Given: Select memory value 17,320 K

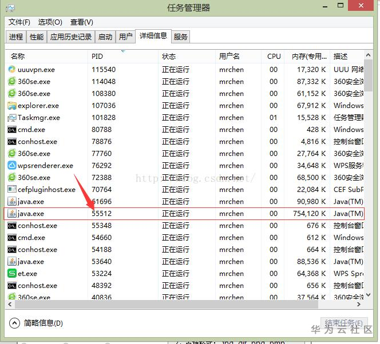Looking at the screenshot, I should [311, 70].
